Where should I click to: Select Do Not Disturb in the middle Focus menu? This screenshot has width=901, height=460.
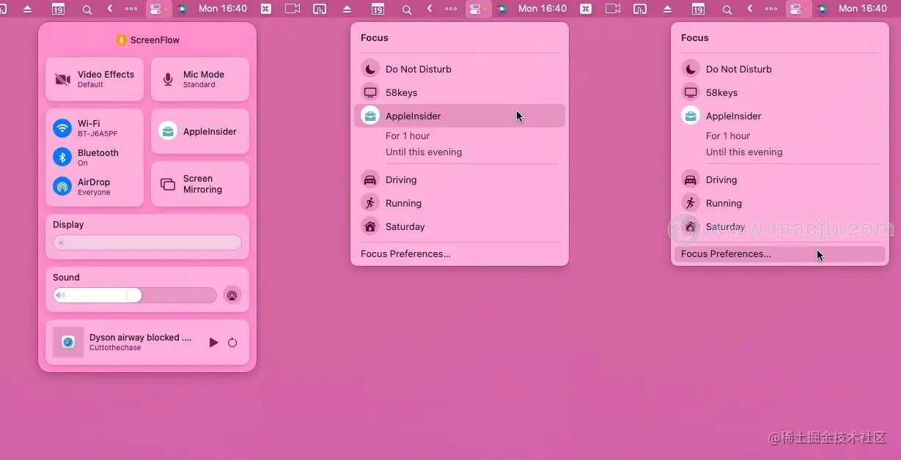[460, 69]
